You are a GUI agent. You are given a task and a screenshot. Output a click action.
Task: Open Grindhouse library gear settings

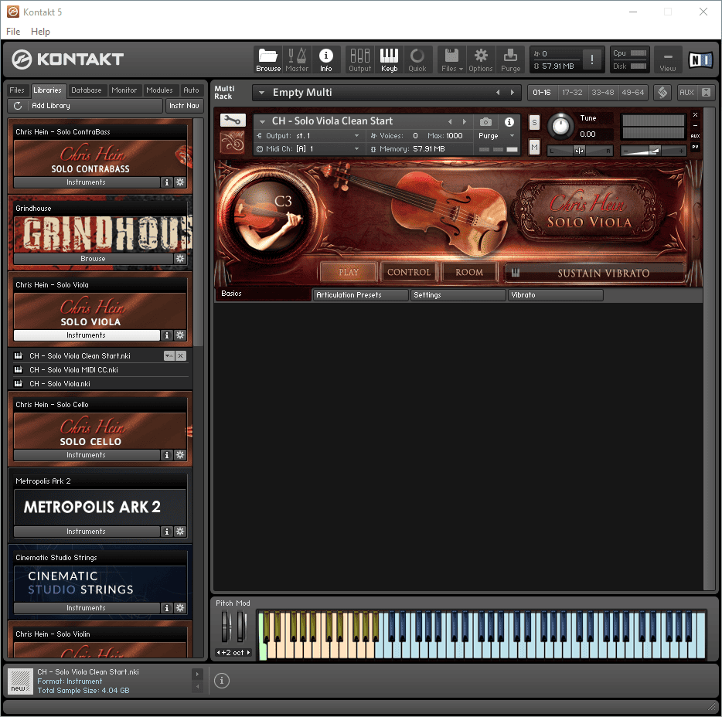[180, 259]
